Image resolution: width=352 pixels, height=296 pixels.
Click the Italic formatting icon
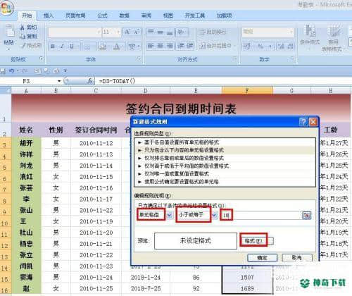click(62, 47)
